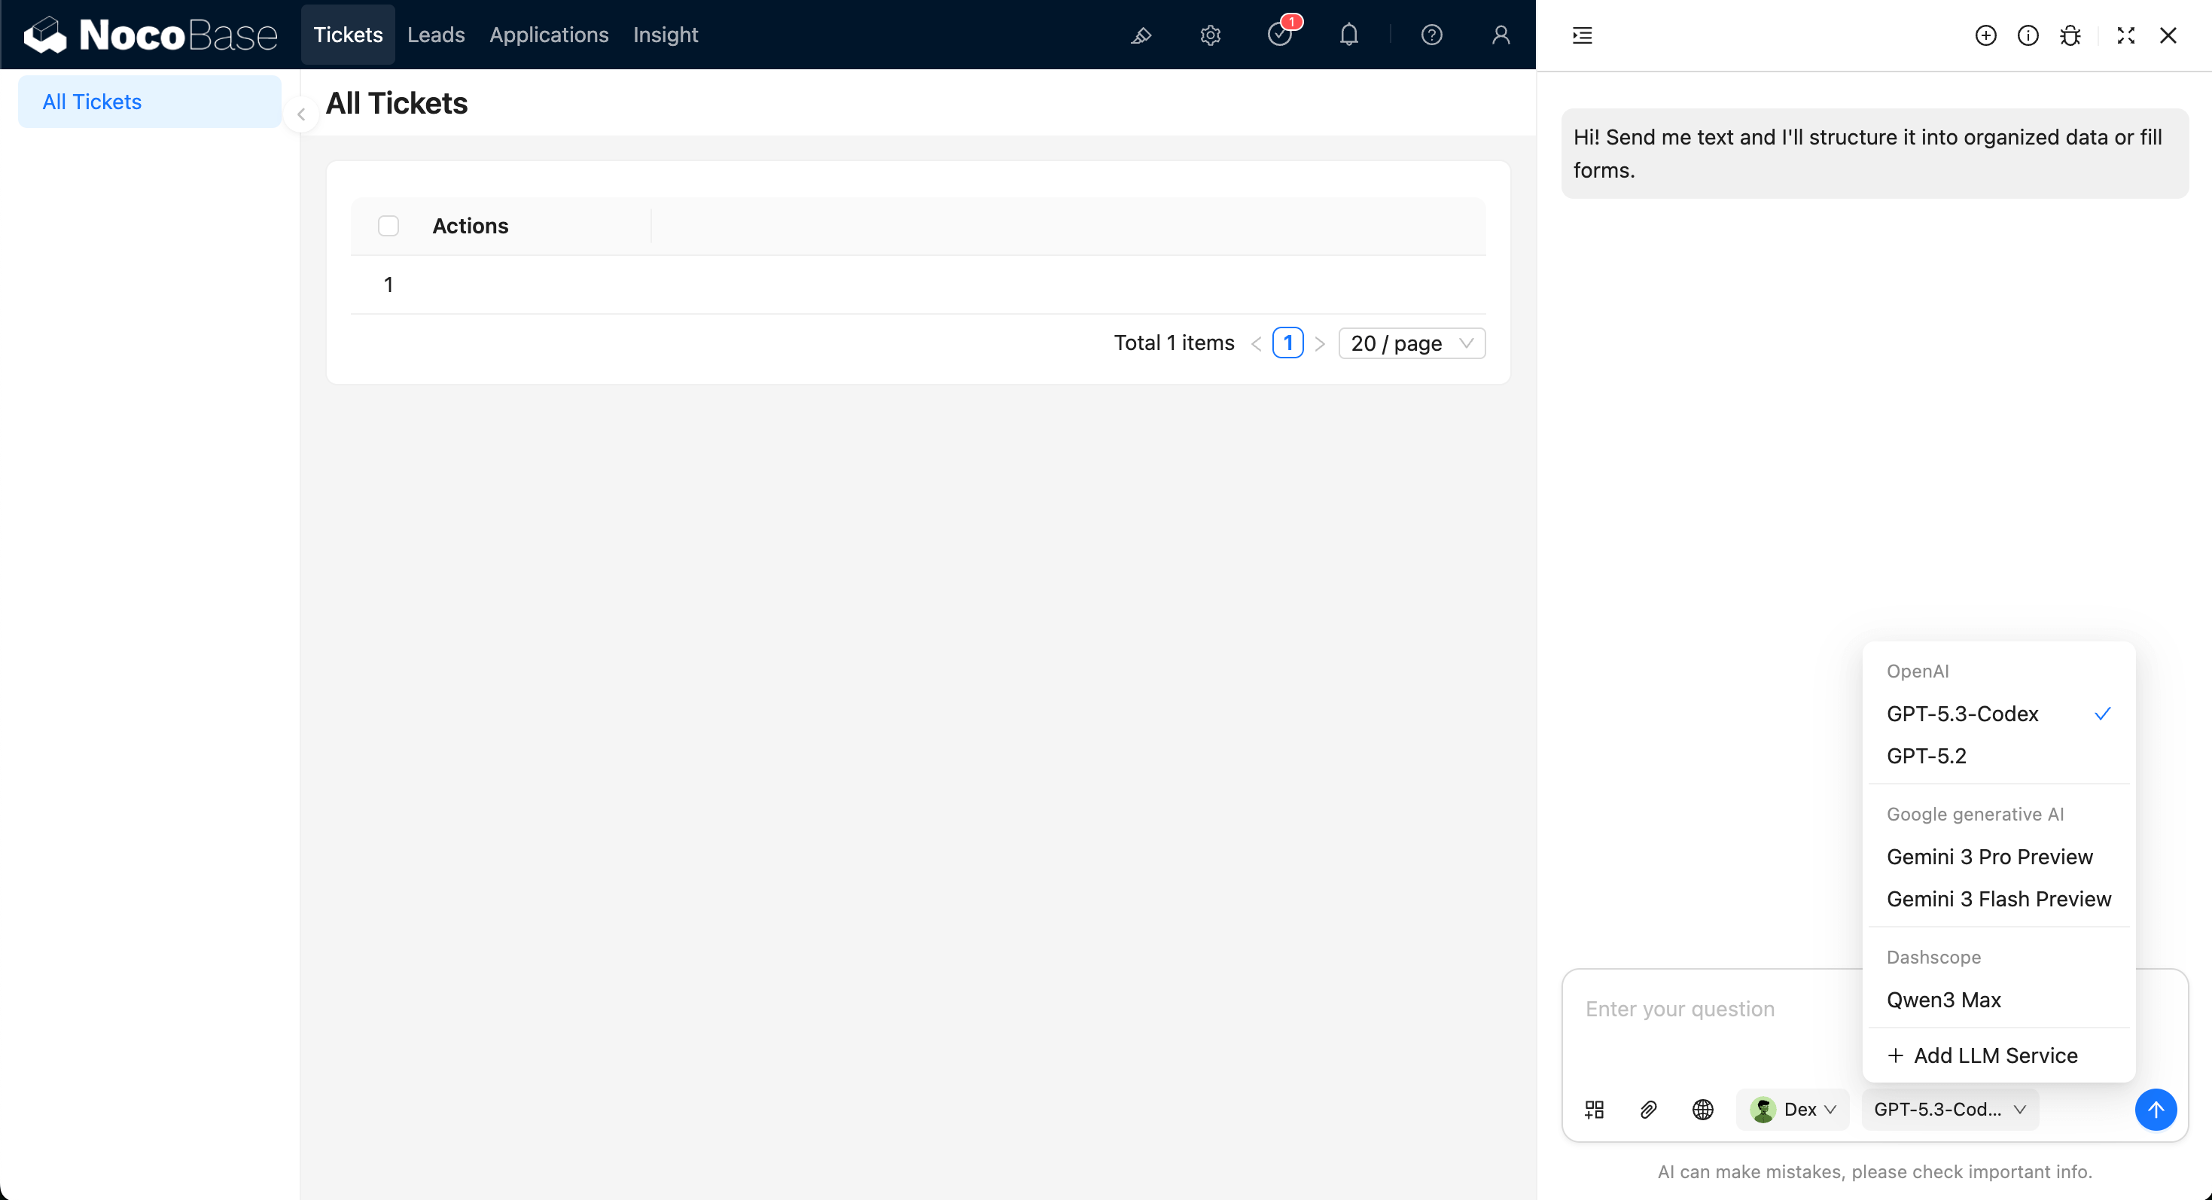This screenshot has height=1200, width=2212.
Task: Click the debug bug icon in chat panel
Action: [x=2070, y=35]
